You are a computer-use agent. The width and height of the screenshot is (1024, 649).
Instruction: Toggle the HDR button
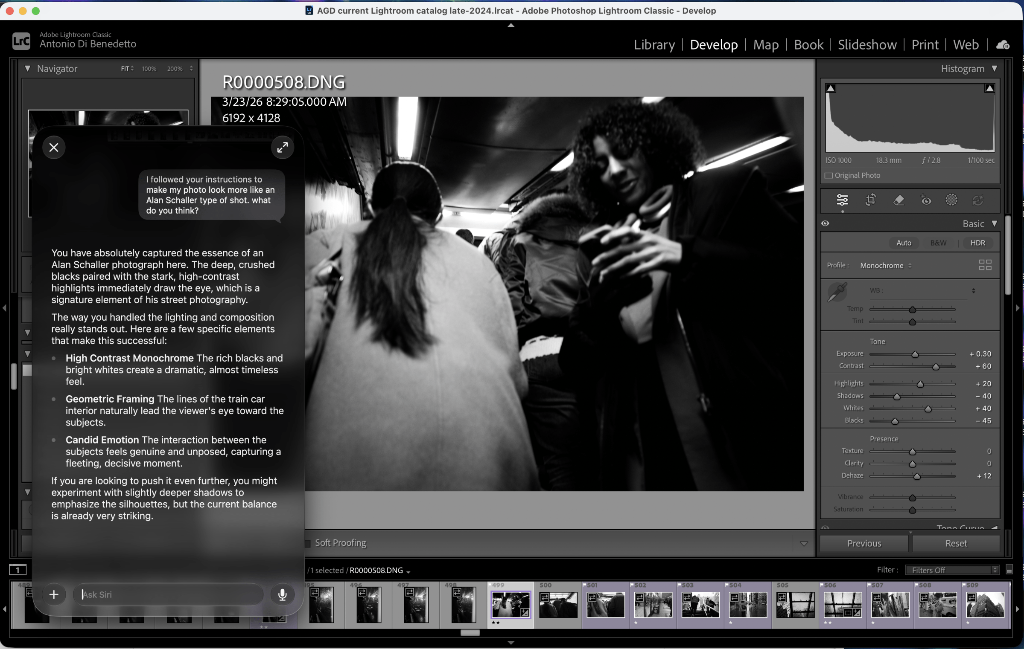point(977,243)
